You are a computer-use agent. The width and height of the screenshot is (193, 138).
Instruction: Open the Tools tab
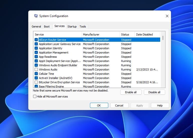pos(83,26)
